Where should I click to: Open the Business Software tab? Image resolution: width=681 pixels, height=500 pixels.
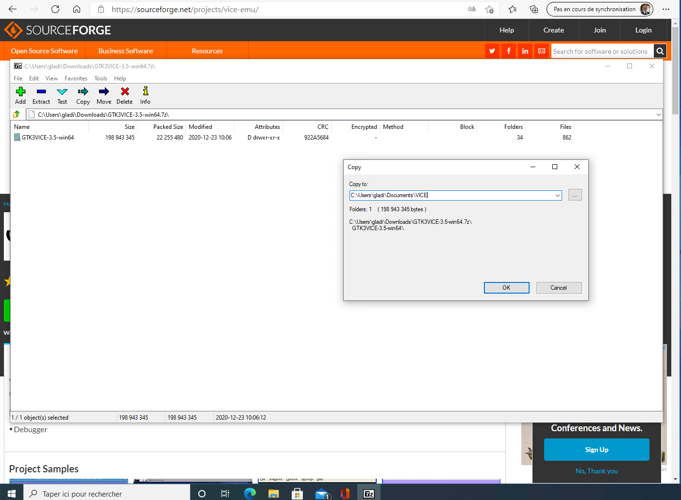click(x=126, y=51)
